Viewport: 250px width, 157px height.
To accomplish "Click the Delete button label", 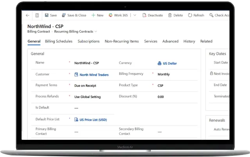I will click(178, 15).
